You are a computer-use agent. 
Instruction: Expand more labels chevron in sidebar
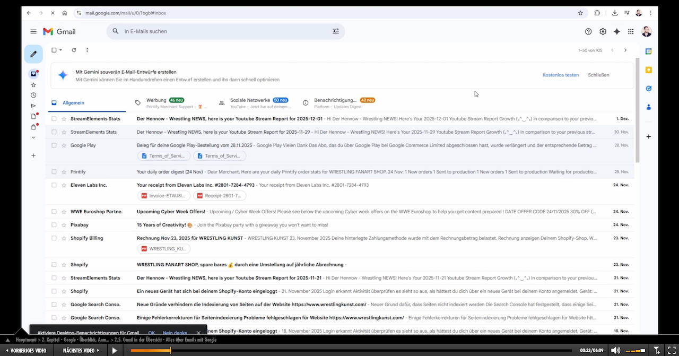(x=33, y=138)
